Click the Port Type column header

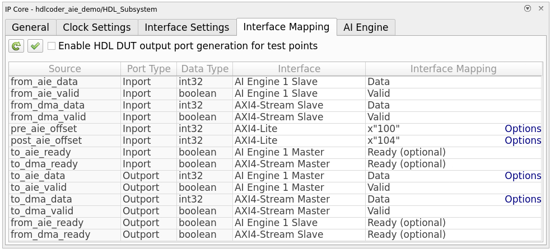point(148,69)
